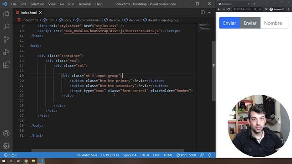This screenshot has height=164, width=292.
Task: Click the zoom icon in address bar
Action: [255, 9]
